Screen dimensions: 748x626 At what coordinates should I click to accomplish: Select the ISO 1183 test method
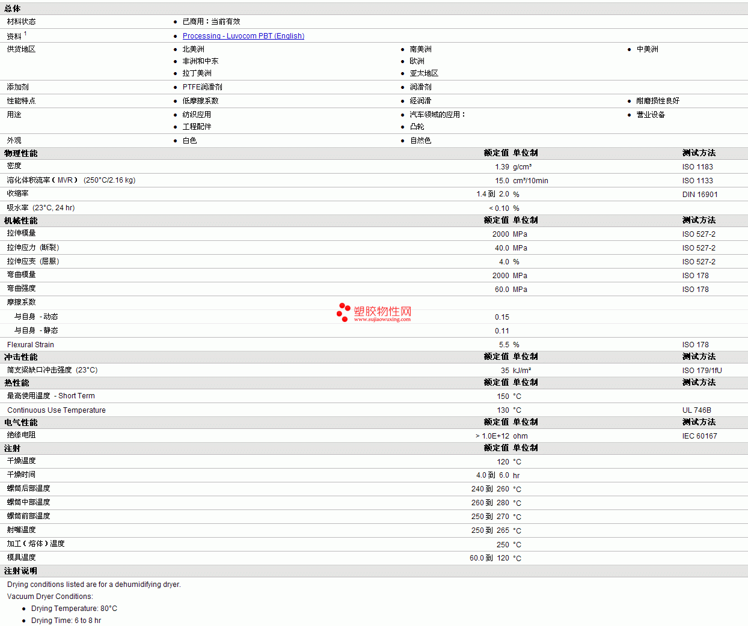coord(697,167)
